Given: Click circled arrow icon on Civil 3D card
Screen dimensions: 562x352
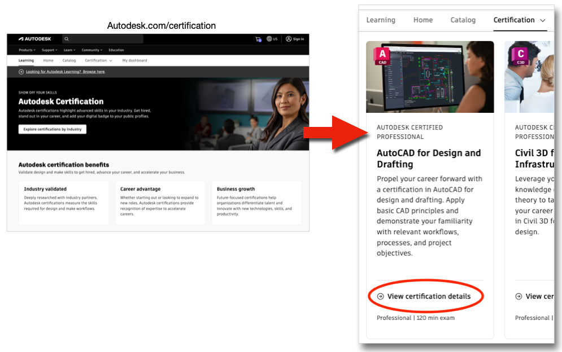Looking at the screenshot, I should (519, 296).
